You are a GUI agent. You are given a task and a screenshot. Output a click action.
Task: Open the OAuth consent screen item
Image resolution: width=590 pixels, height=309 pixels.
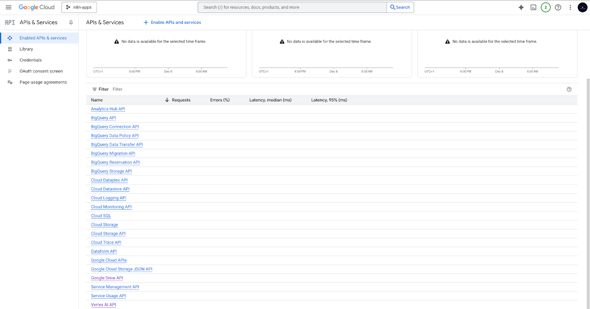coord(39,71)
